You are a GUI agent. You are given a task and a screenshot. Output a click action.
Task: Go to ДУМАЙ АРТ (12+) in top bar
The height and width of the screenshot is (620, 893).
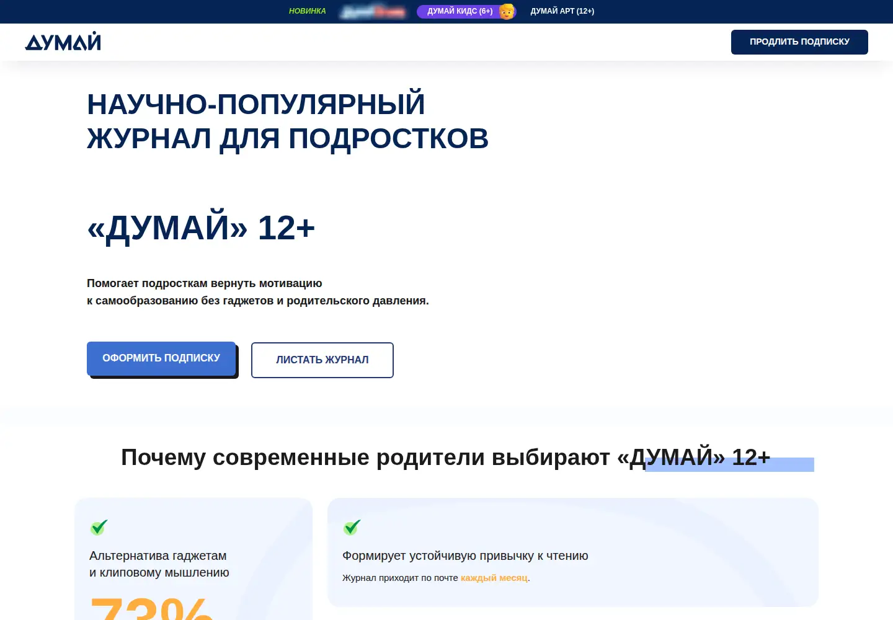[x=562, y=11]
